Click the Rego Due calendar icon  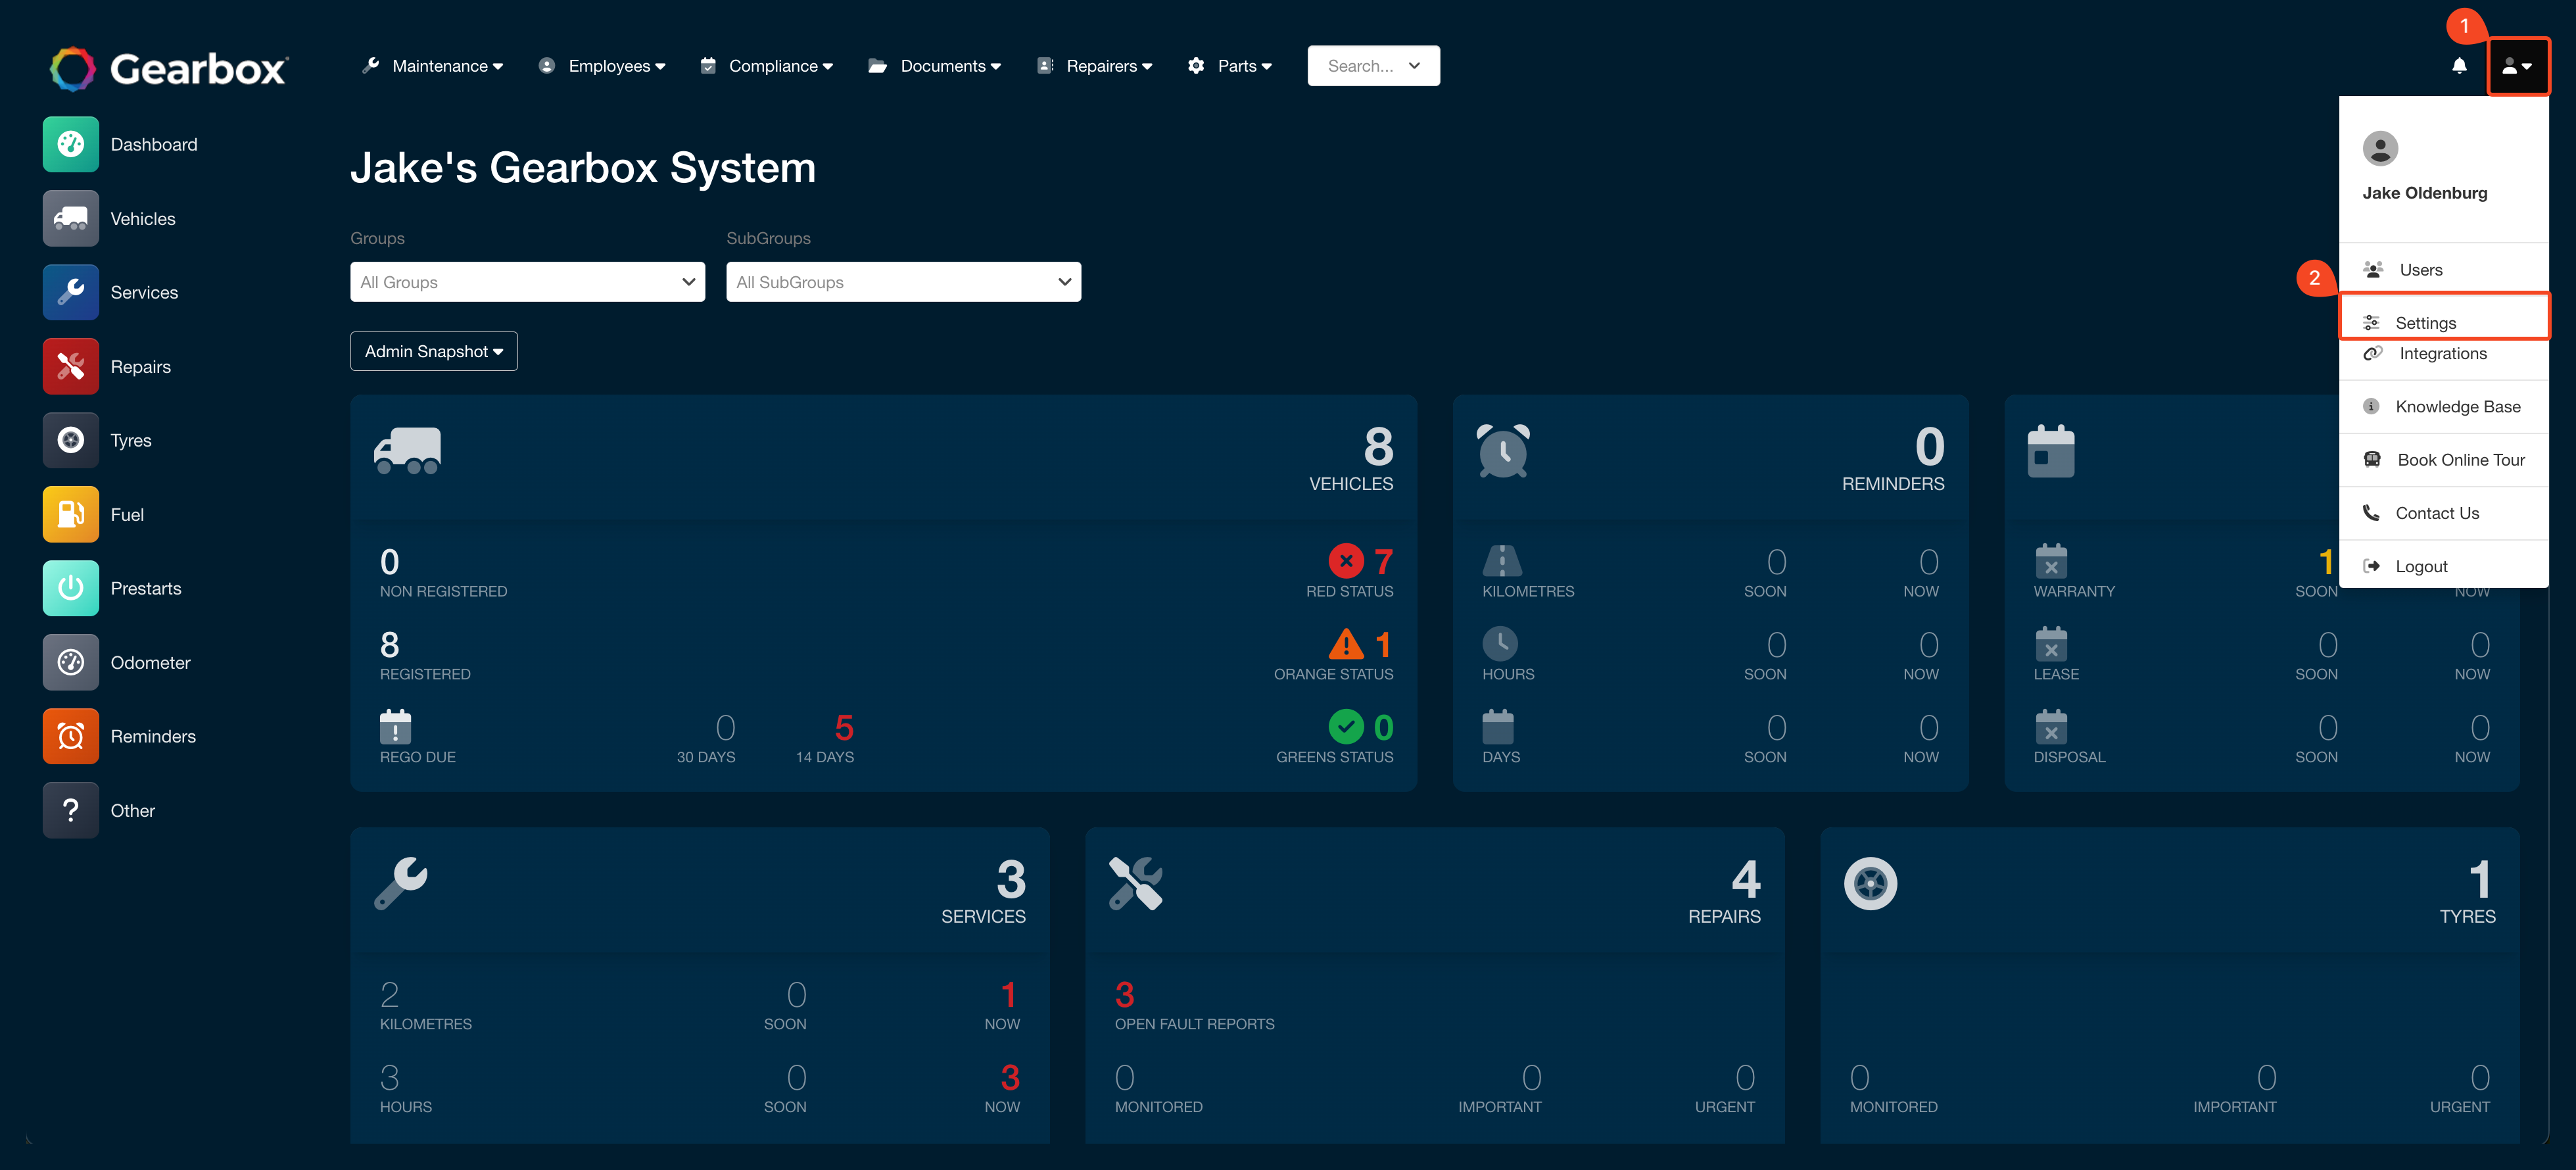pos(395,727)
